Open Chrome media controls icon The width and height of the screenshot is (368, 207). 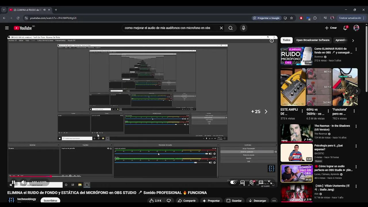tap(325, 18)
